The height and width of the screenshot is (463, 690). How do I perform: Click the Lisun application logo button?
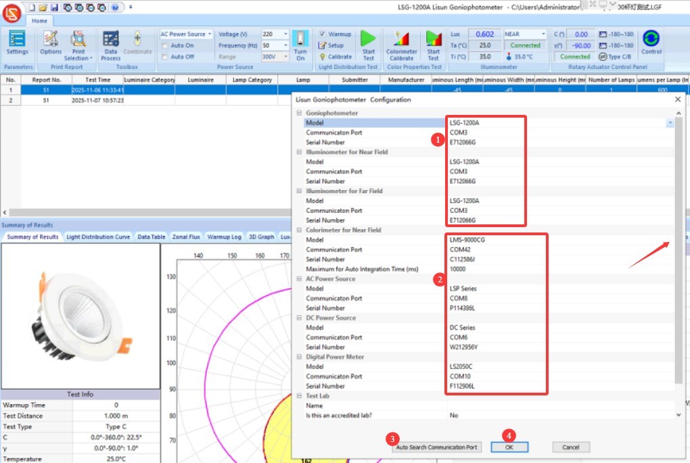pos(12,14)
